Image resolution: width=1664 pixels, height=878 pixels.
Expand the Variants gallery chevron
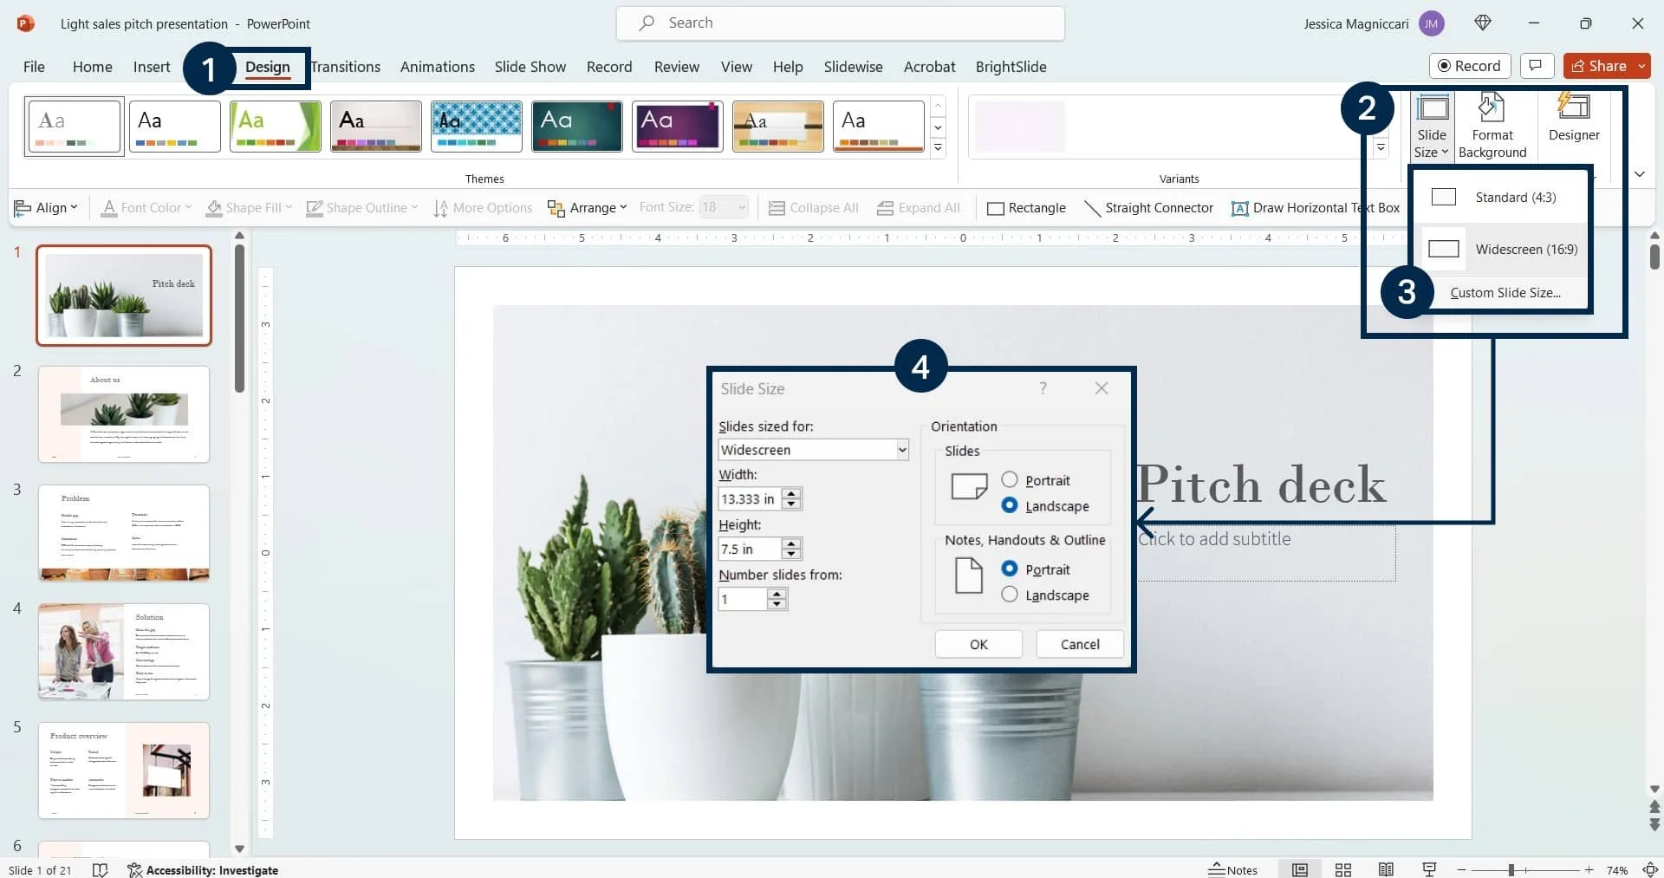1381,147
